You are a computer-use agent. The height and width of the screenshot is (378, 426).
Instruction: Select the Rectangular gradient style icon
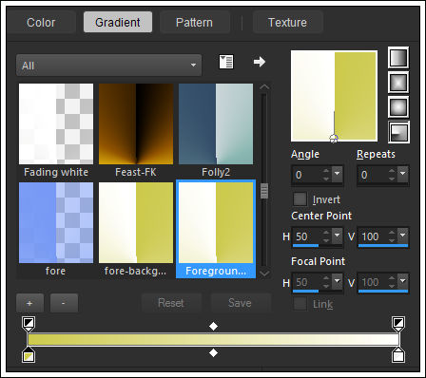point(398,83)
